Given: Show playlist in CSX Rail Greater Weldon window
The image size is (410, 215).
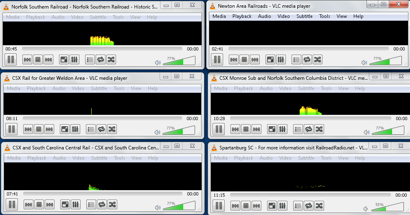Looking at the screenshot, I should (91, 129).
